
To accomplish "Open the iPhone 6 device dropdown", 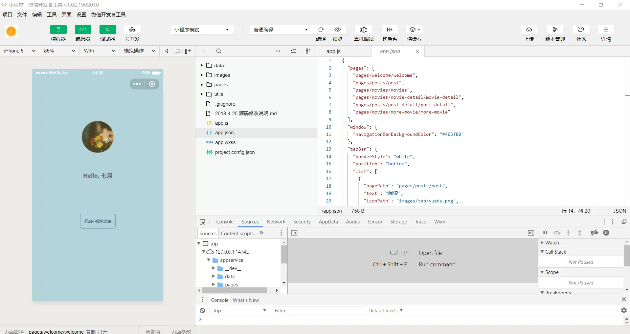I will coord(20,51).
